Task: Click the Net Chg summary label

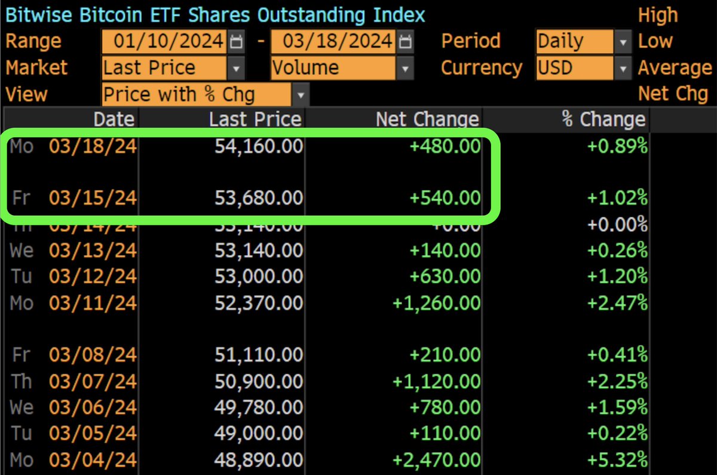Action: coord(673,94)
